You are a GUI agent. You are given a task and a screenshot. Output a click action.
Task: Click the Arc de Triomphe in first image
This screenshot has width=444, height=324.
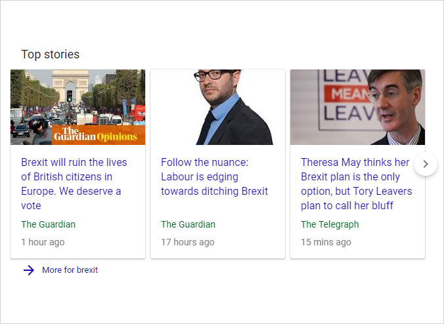[x=70, y=86]
